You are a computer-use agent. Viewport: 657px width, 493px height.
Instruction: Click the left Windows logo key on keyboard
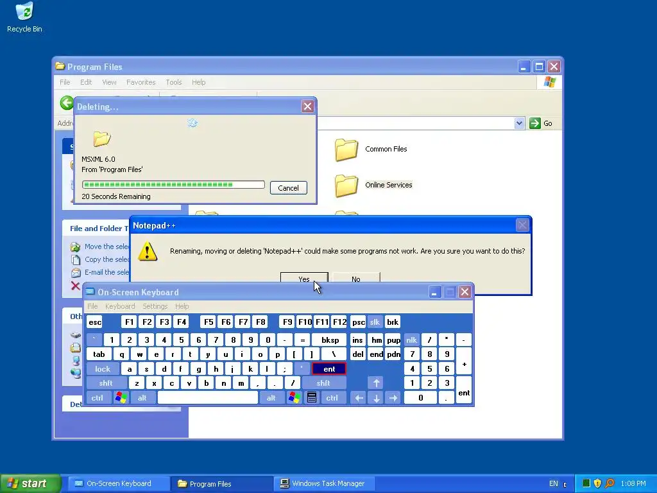tap(121, 397)
